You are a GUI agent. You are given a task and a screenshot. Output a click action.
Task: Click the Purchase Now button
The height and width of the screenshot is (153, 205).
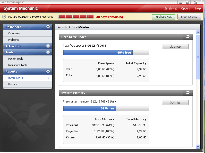click(x=164, y=17)
